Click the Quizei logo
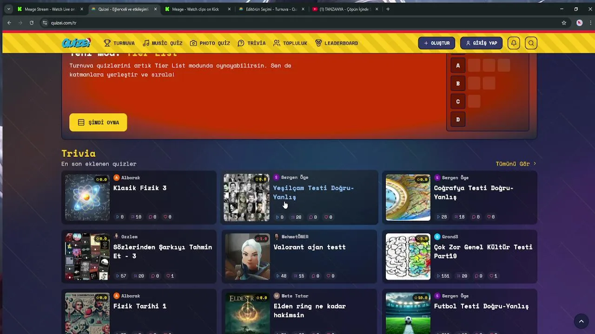This screenshot has height=334, width=595. [76, 43]
